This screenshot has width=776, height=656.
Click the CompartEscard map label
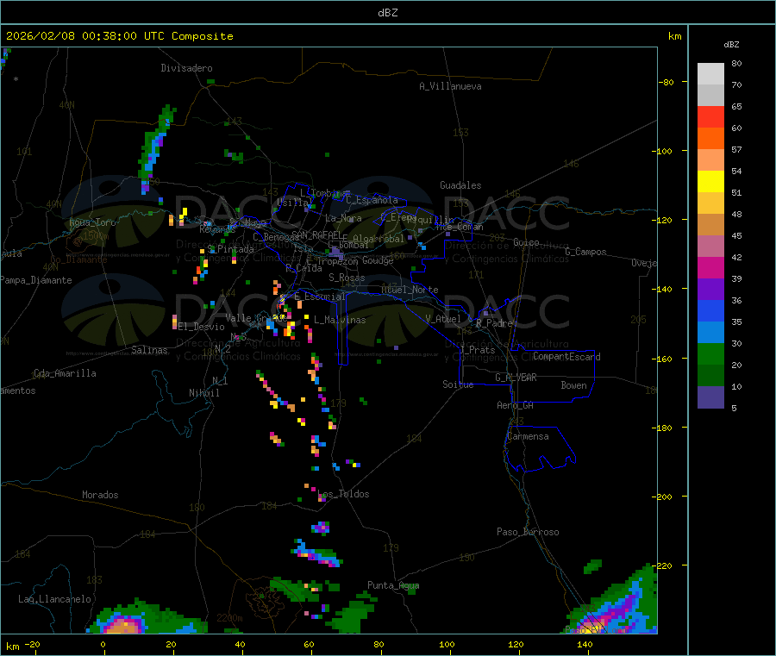[566, 356]
